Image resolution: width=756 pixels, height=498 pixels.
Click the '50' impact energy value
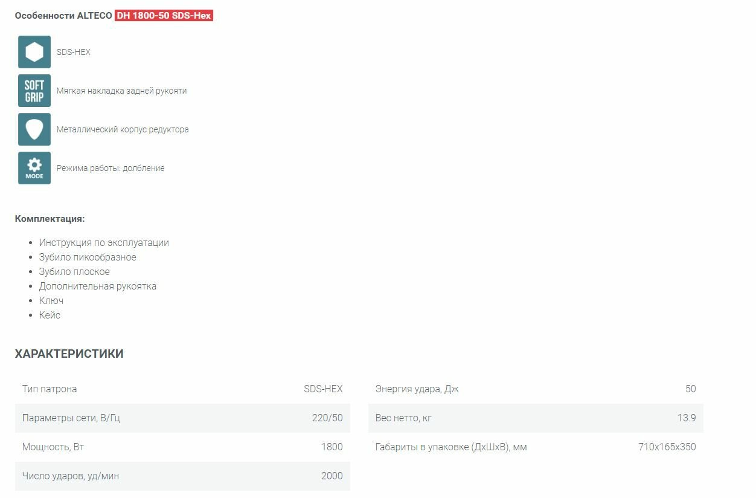point(691,389)
